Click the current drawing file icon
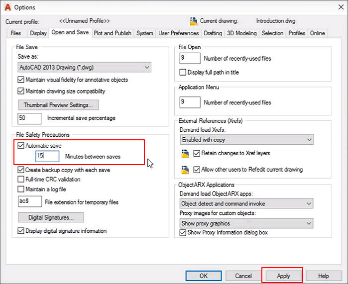 [194, 21]
